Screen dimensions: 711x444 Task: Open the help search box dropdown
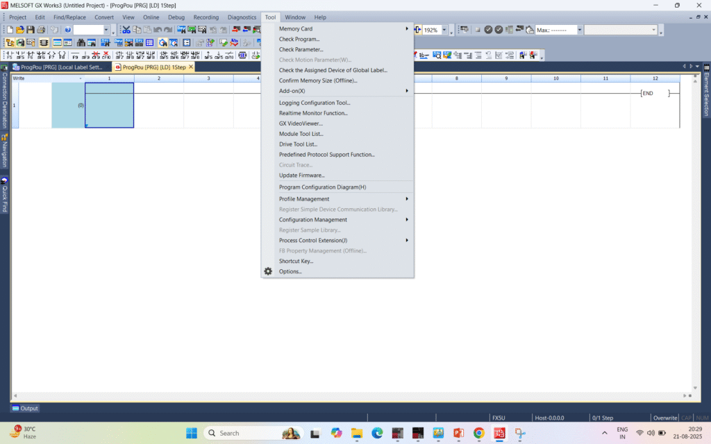click(106, 30)
